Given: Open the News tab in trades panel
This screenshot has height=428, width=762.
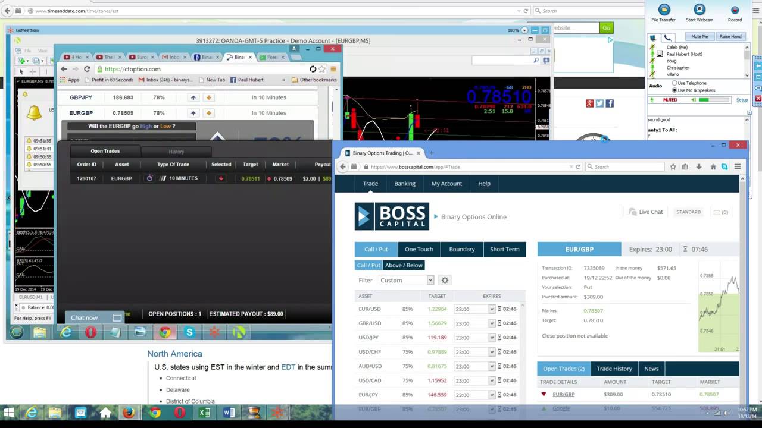Looking at the screenshot, I should coord(651,369).
